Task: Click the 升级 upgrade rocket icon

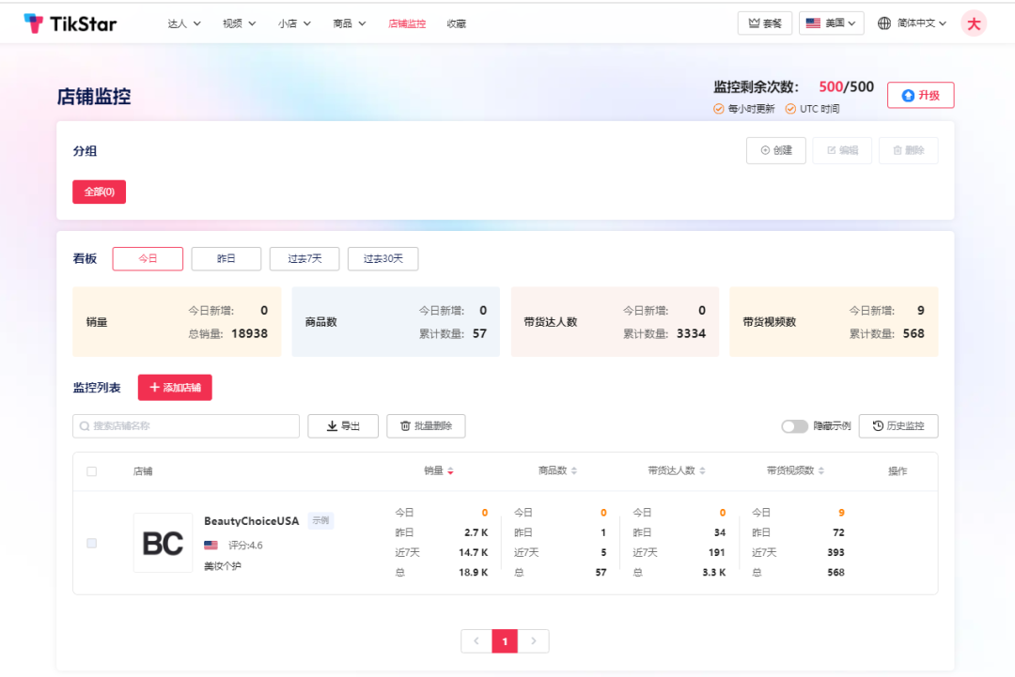Action: pos(908,95)
